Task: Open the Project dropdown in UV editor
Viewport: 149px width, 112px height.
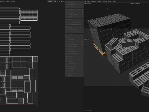Action: [52, 1]
